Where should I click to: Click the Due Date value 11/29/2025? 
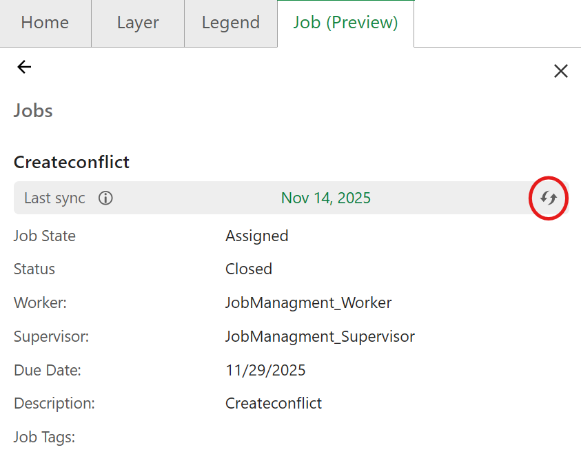coord(265,370)
